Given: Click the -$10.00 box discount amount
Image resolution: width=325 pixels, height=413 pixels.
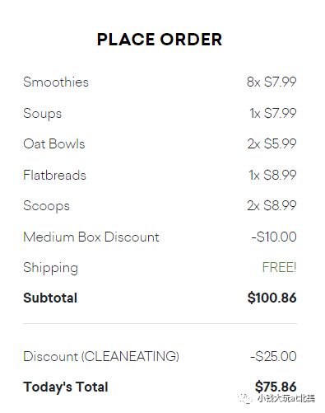Looking at the screenshot, I should point(274,237).
